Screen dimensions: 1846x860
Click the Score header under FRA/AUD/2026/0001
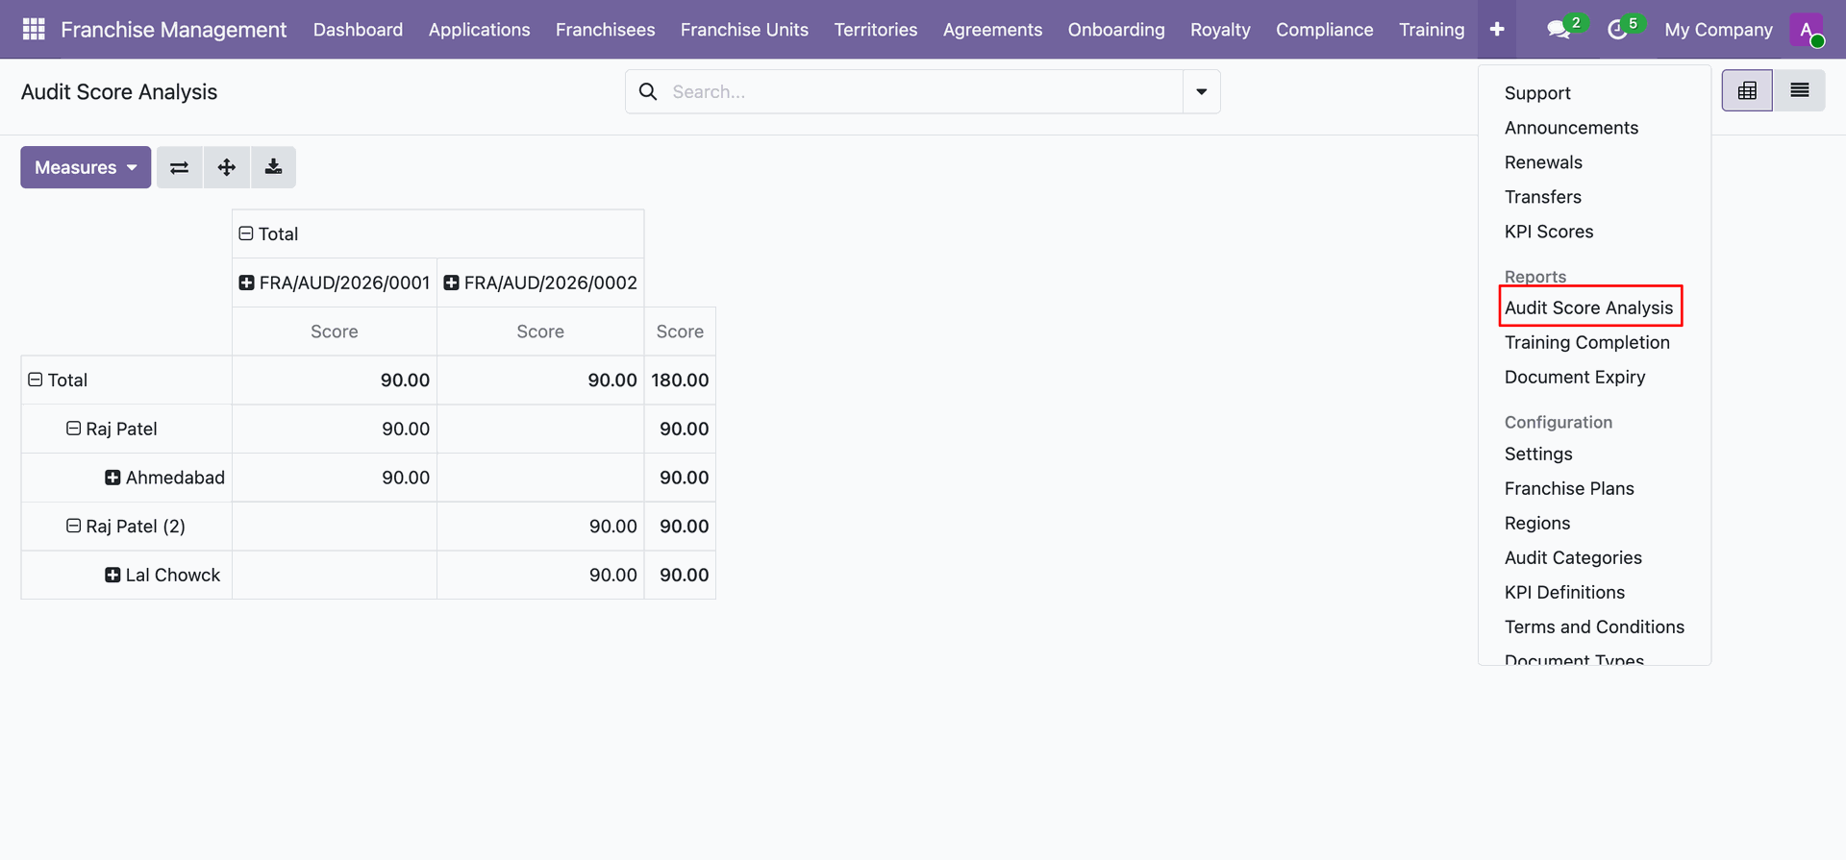coord(335,332)
